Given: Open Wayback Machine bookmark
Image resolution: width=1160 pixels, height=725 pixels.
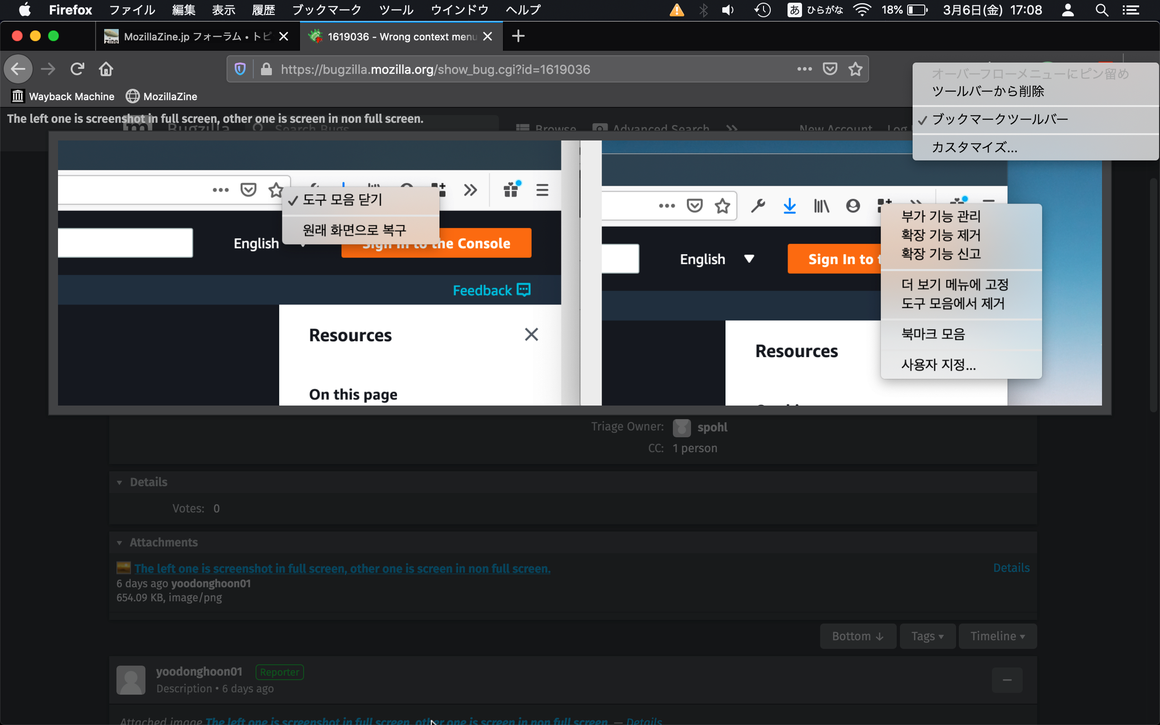Looking at the screenshot, I should (x=63, y=97).
